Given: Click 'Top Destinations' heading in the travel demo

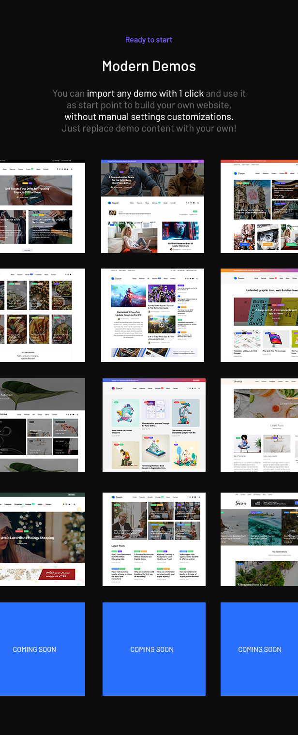Looking at the screenshot, I should pos(279,552).
